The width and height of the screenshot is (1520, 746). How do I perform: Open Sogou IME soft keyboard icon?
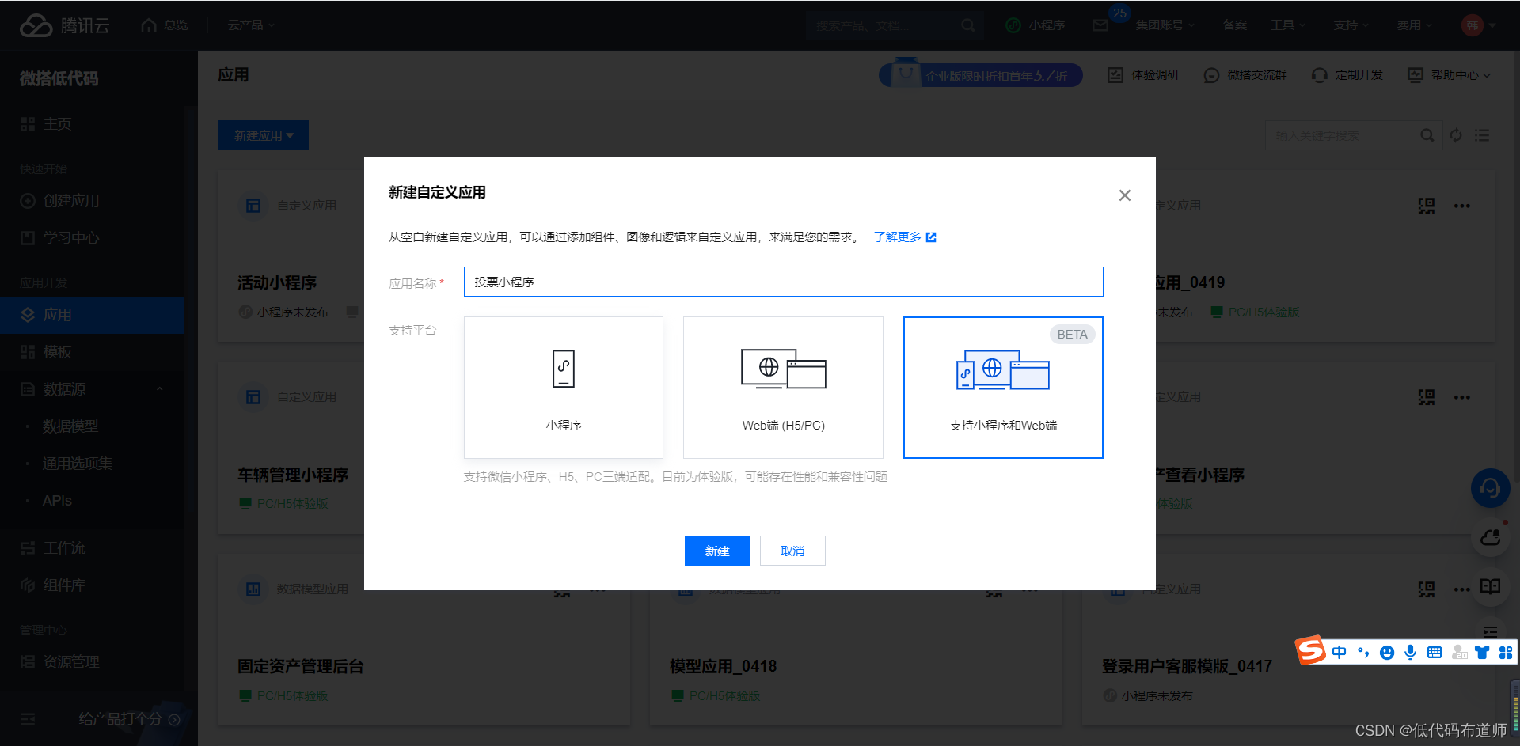coord(1434,652)
